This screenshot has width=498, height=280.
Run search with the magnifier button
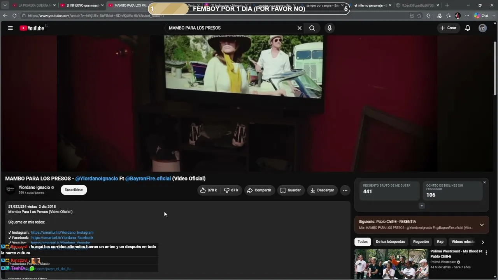312,28
